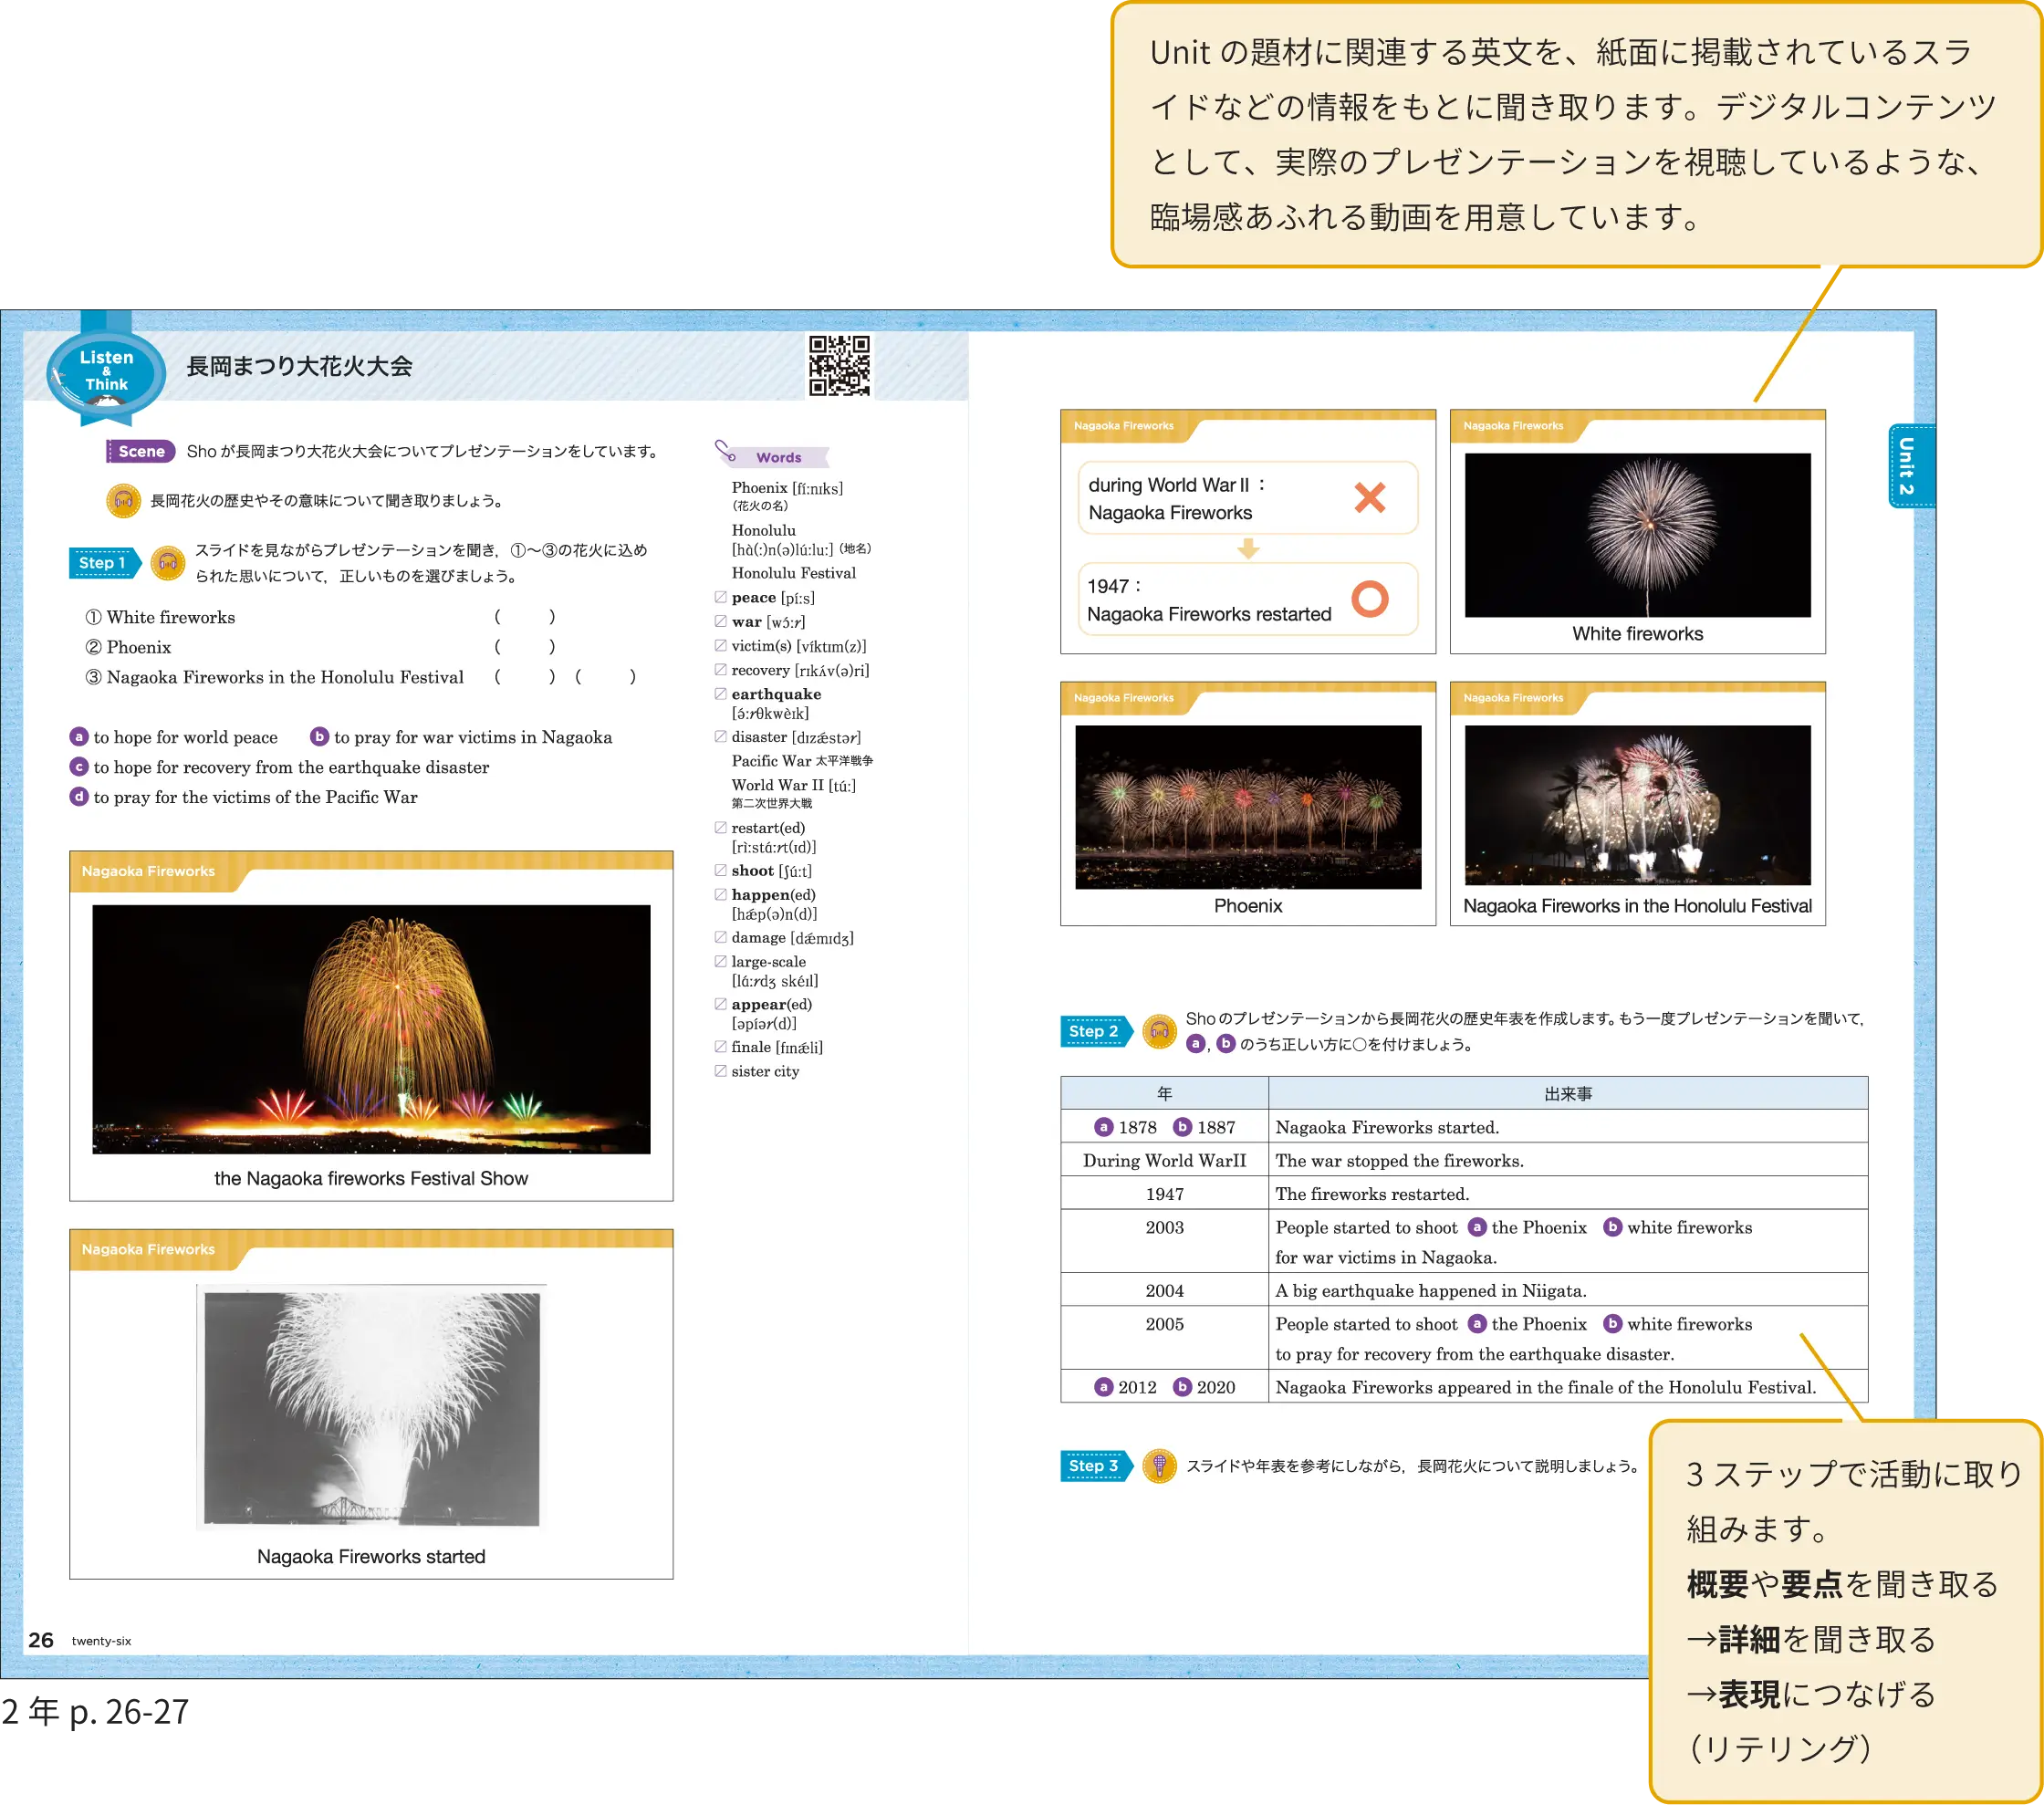2044x1805 pixels.
Task: Click the Phoenix fireworks slide thumbnail
Action: (x=1247, y=806)
